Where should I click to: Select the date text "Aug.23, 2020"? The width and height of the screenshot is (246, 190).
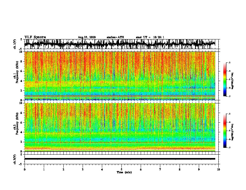[x=87, y=37]
